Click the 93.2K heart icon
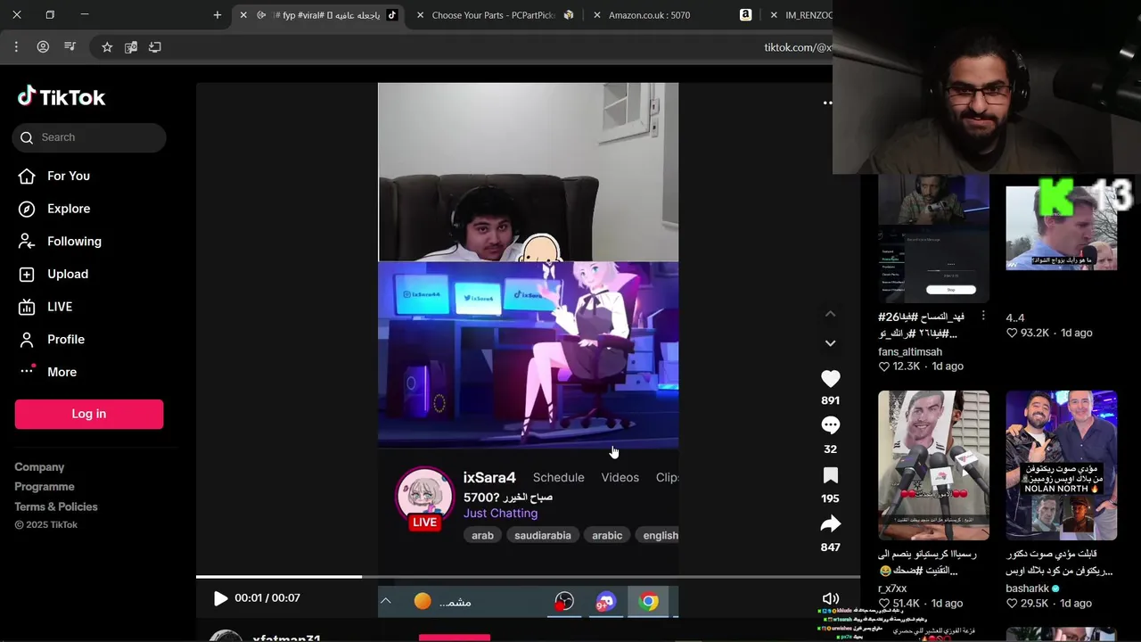 pyautogui.click(x=1012, y=333)
